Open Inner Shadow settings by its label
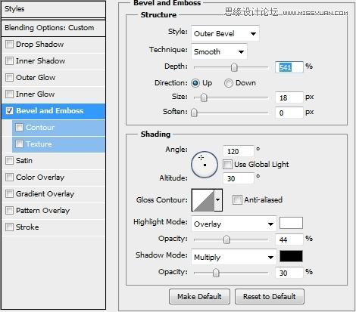This screenshot has width=356, height=312. coord(41,61)
